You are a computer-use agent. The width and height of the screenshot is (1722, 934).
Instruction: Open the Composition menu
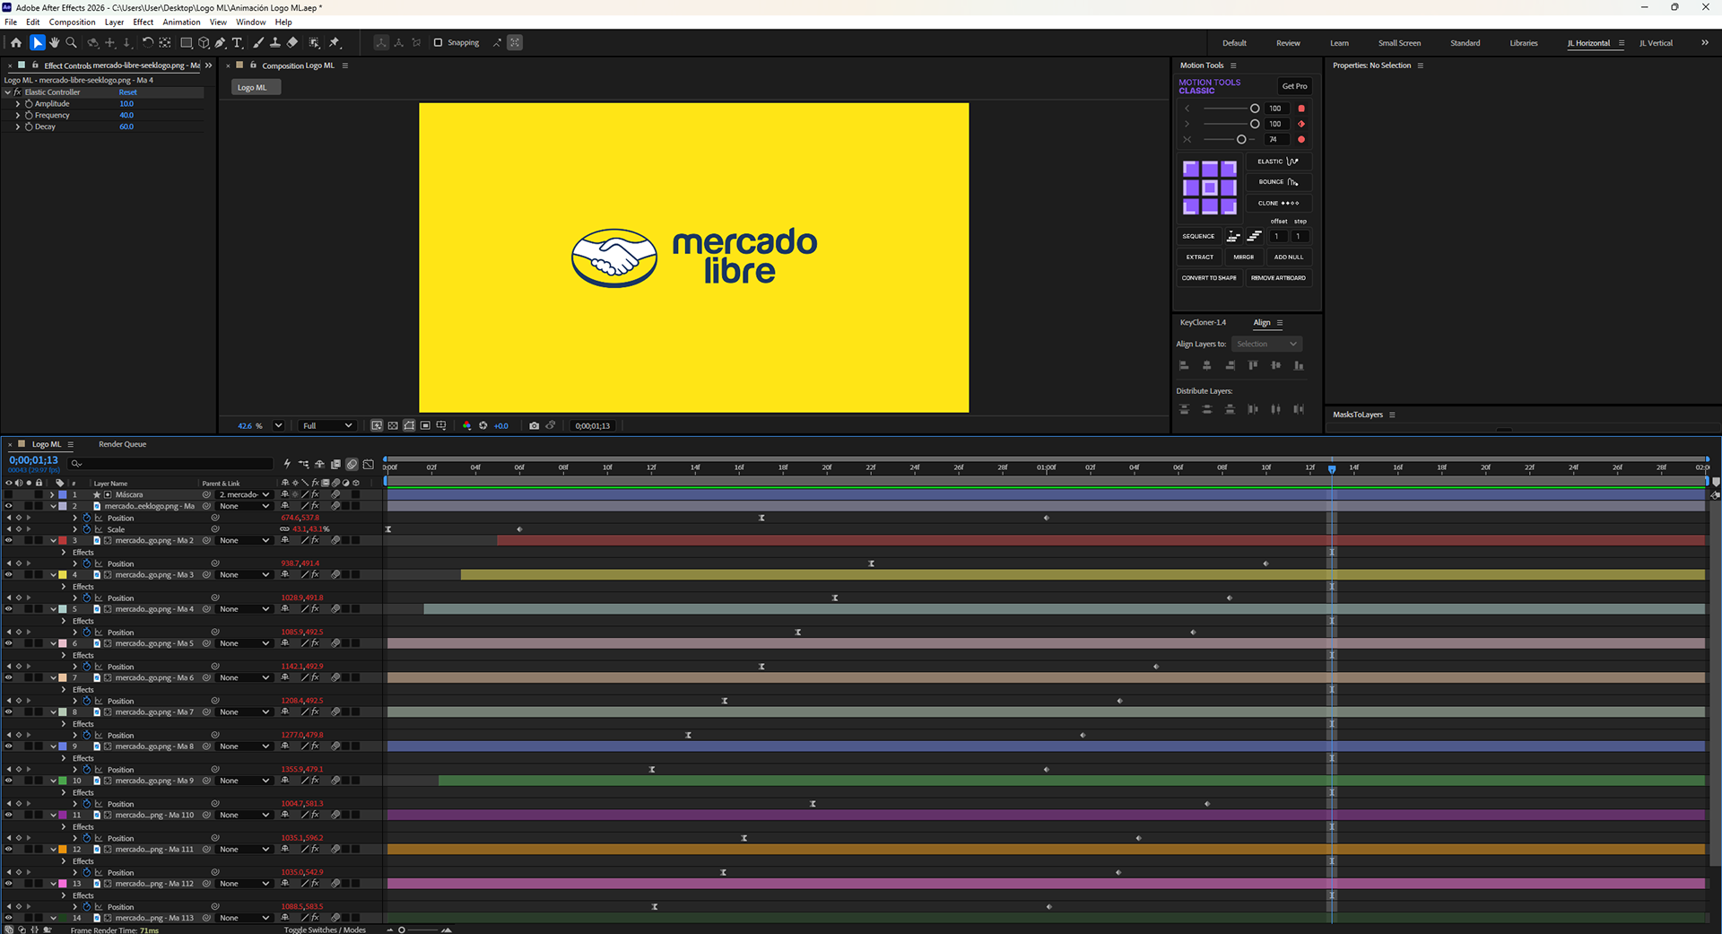click(72, 22)
